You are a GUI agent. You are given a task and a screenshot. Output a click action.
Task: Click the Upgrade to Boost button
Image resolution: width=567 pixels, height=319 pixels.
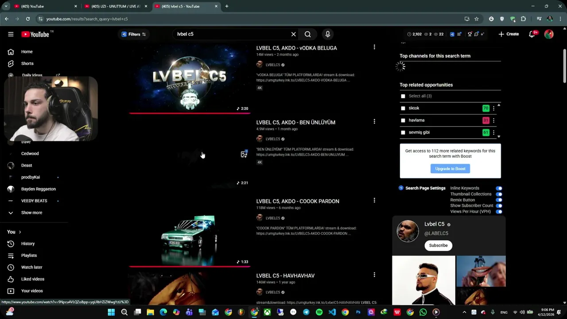pyautogui.click(x=450, y=169)
